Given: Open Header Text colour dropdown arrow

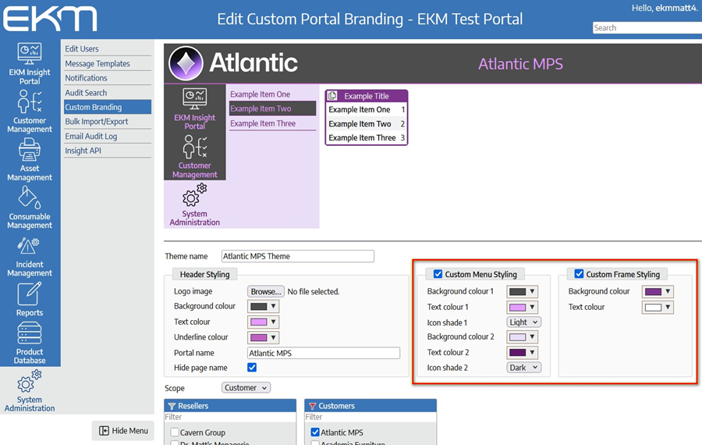Looking at the screenshot, I should [x=273, y=322].
